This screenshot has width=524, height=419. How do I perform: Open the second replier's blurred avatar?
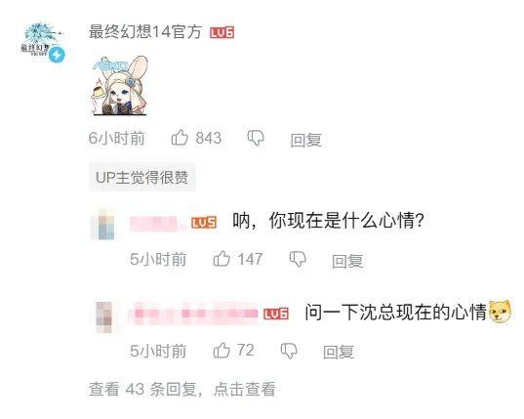click(x=104, y=317)
